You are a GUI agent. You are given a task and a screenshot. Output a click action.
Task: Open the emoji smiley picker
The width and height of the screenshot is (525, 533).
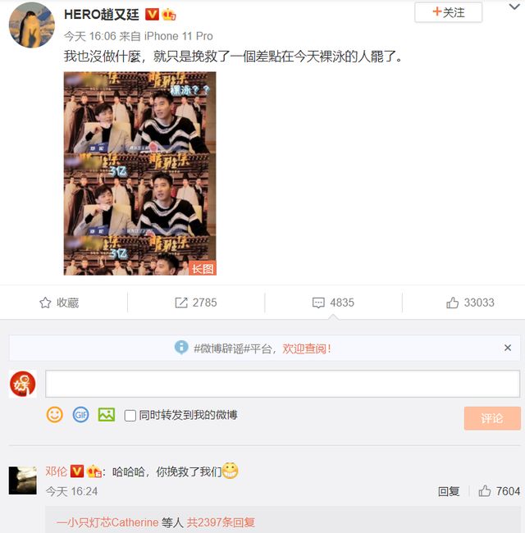pos(54,415)
